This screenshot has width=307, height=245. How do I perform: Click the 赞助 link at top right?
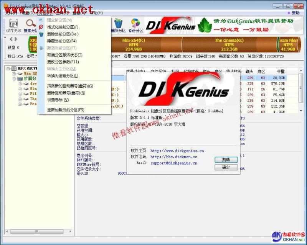pos(295,13)
